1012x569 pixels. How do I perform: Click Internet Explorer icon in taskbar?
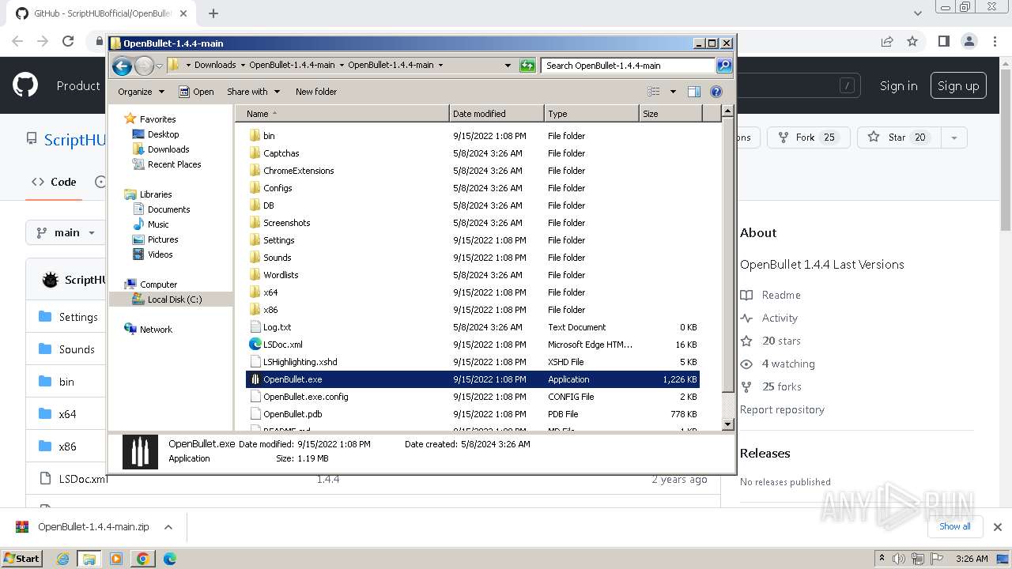point(63,559)
